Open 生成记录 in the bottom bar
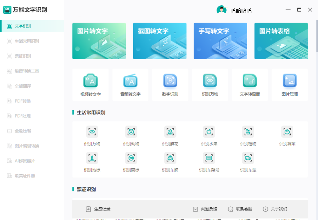318x220 pixels. click(x=98, y=209)
